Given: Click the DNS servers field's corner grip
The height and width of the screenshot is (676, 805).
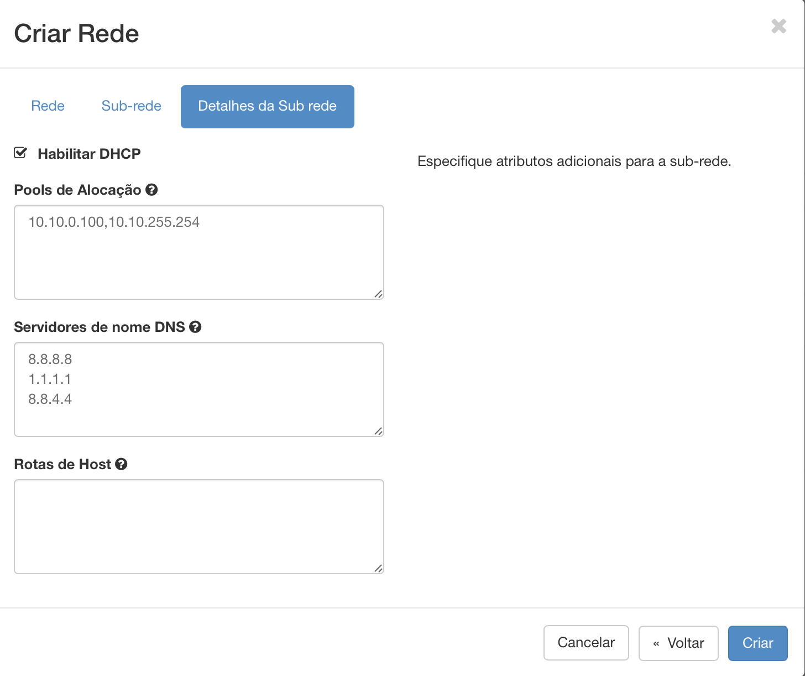Looking at the screenshot, I should (x=378, y=431).
